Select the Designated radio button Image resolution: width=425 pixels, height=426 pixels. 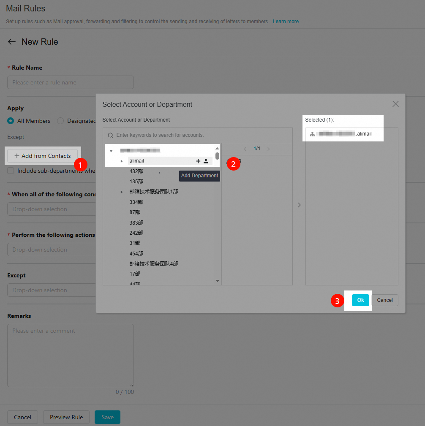click(60, 121)
